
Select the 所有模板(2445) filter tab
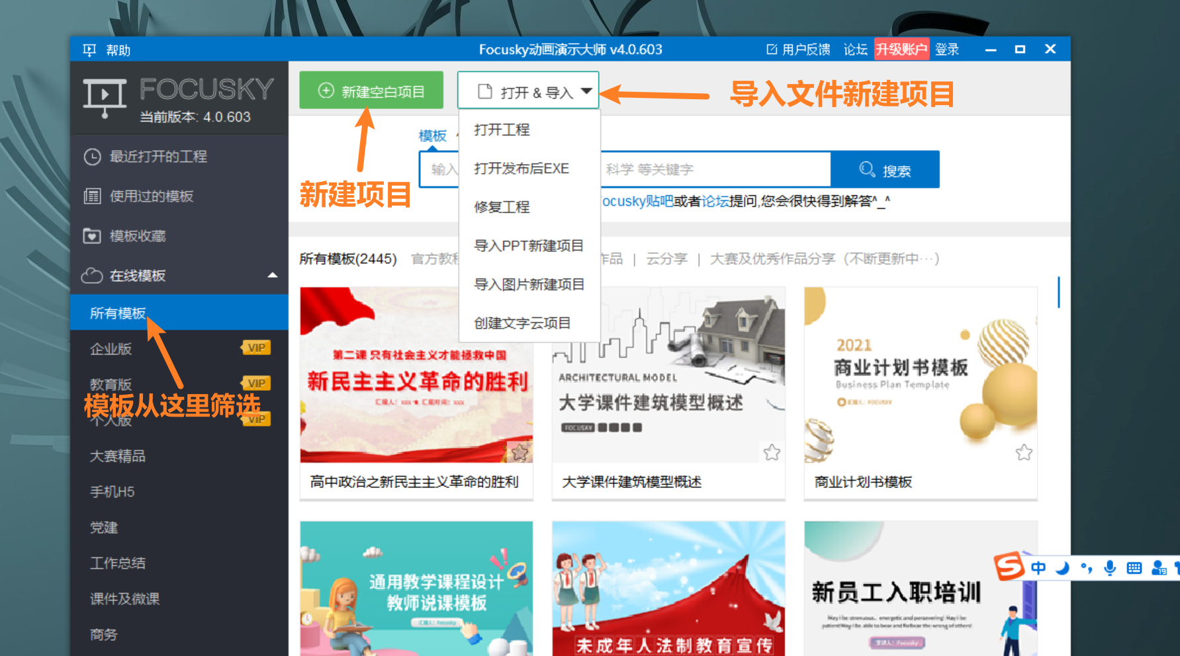348,259
